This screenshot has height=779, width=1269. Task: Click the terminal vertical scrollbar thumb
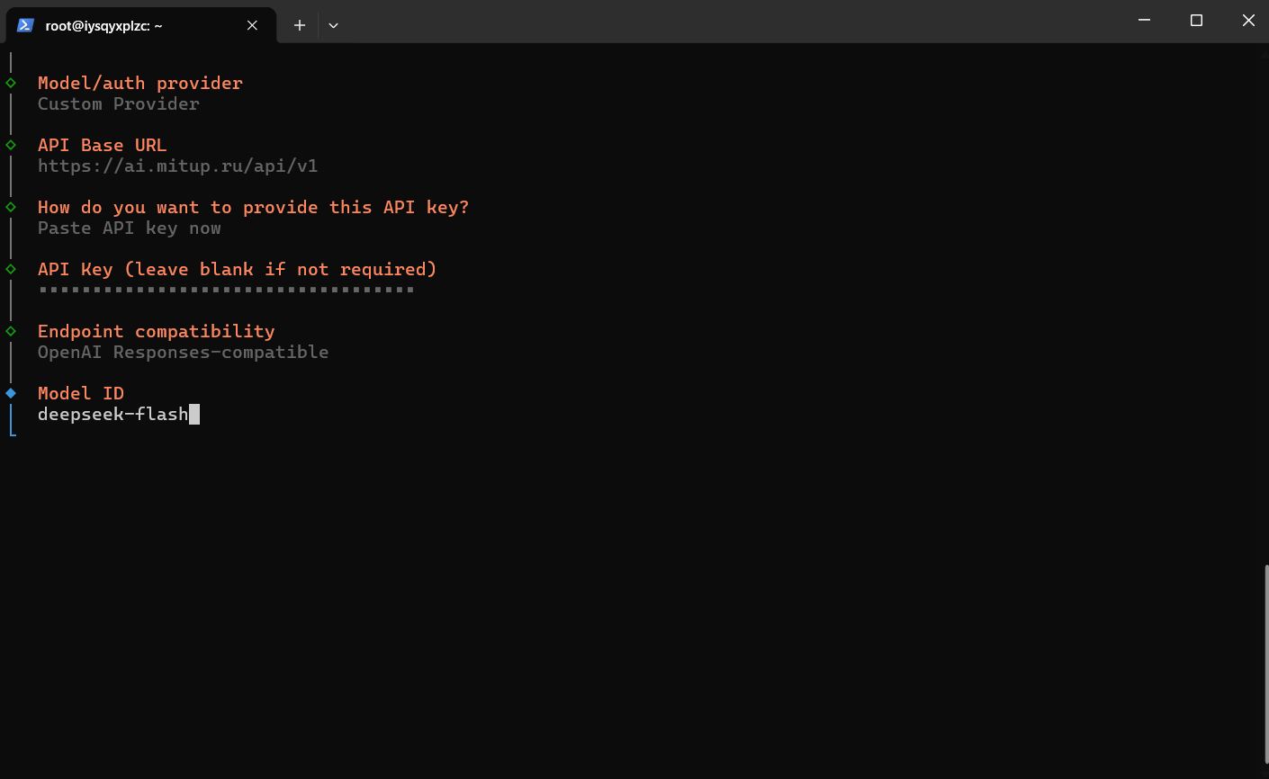point(1264,664)
